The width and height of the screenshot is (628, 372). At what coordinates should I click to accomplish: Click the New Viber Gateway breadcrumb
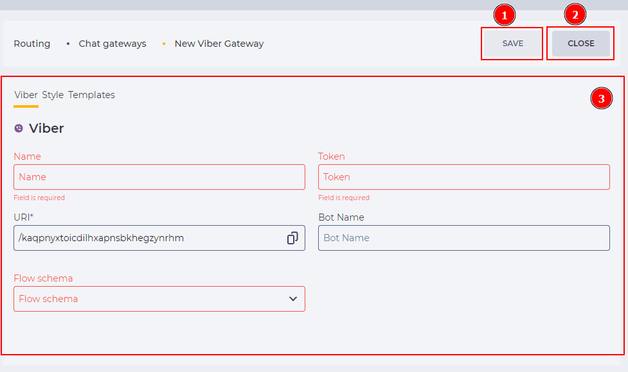pyautogui.click(x=219, y=44)
